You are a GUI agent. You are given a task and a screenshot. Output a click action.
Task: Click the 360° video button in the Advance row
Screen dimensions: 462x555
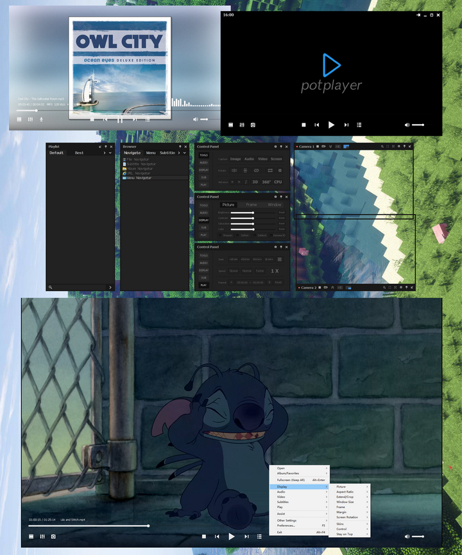coord(266,182)
